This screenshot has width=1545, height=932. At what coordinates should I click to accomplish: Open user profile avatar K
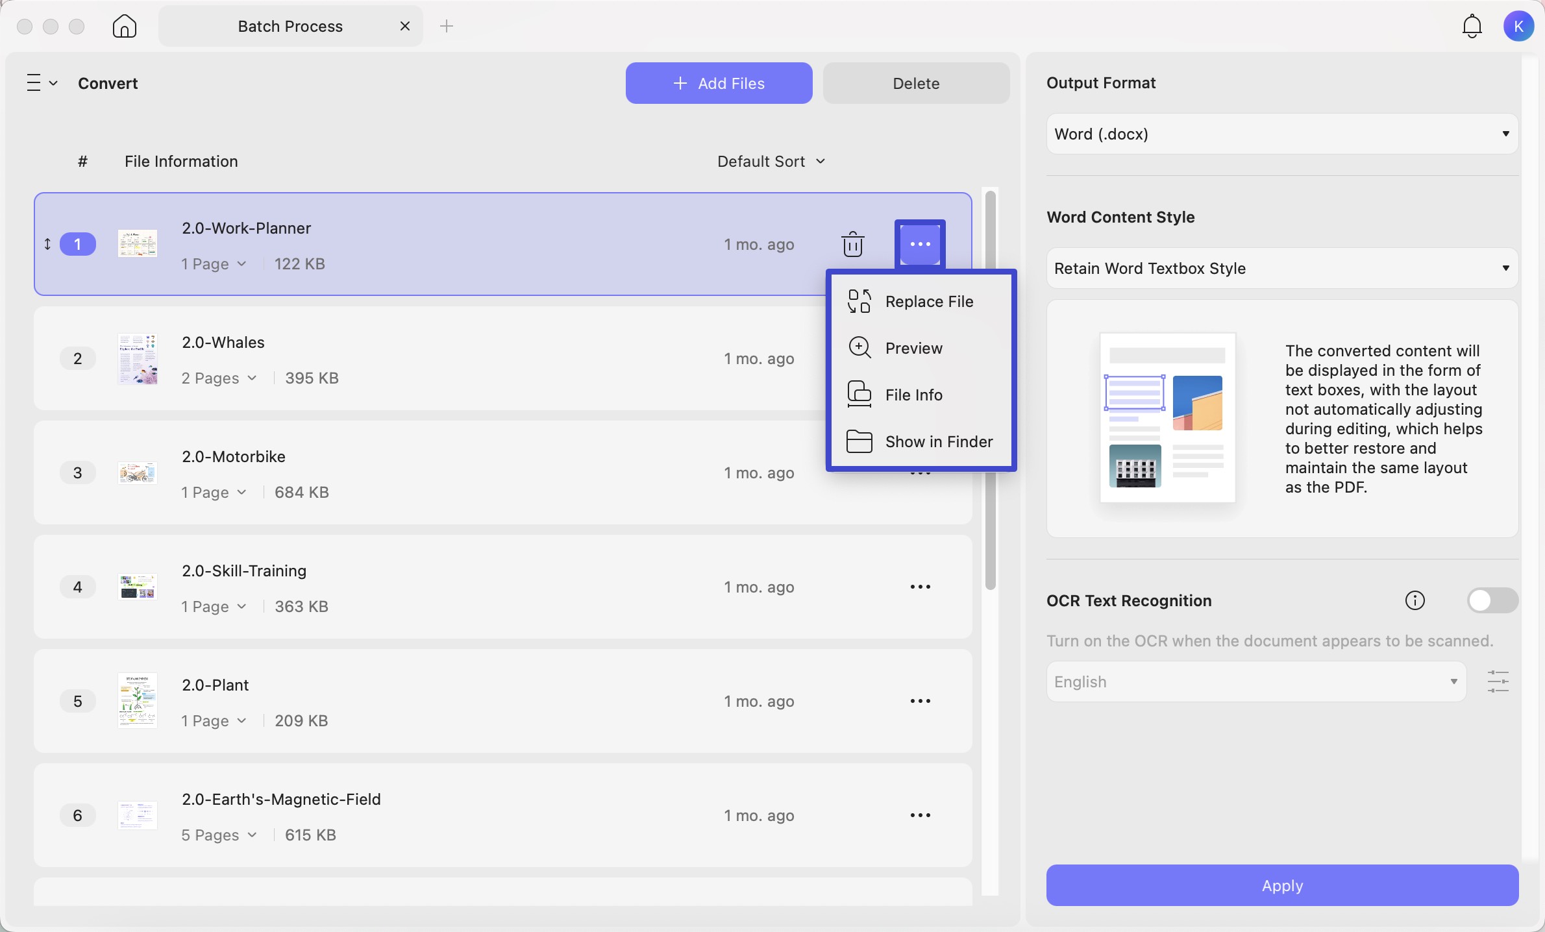(x=1518, y=27)
